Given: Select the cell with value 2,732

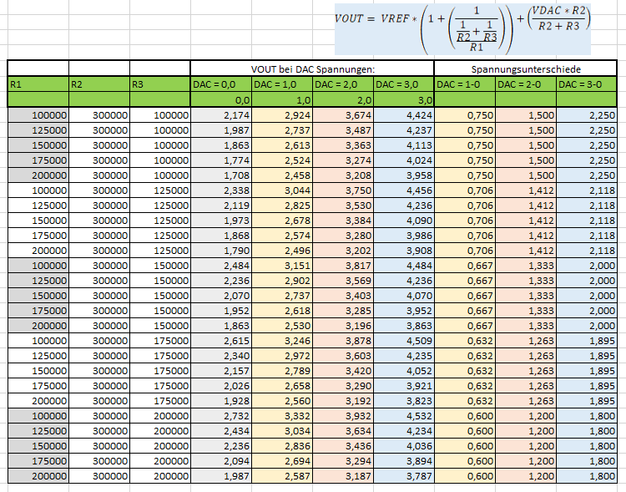Looking at the screenshot, I should pyautogui.click(x=221, y=416).
